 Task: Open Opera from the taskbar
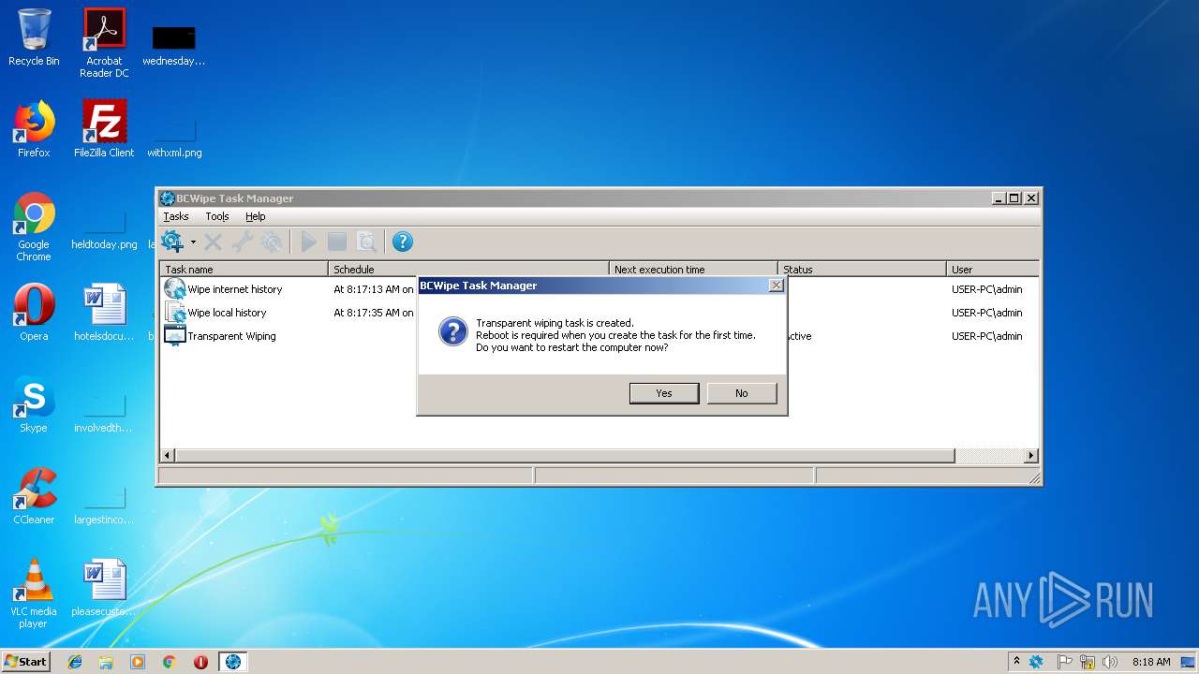pyautogui.click(x=200, y=662)
